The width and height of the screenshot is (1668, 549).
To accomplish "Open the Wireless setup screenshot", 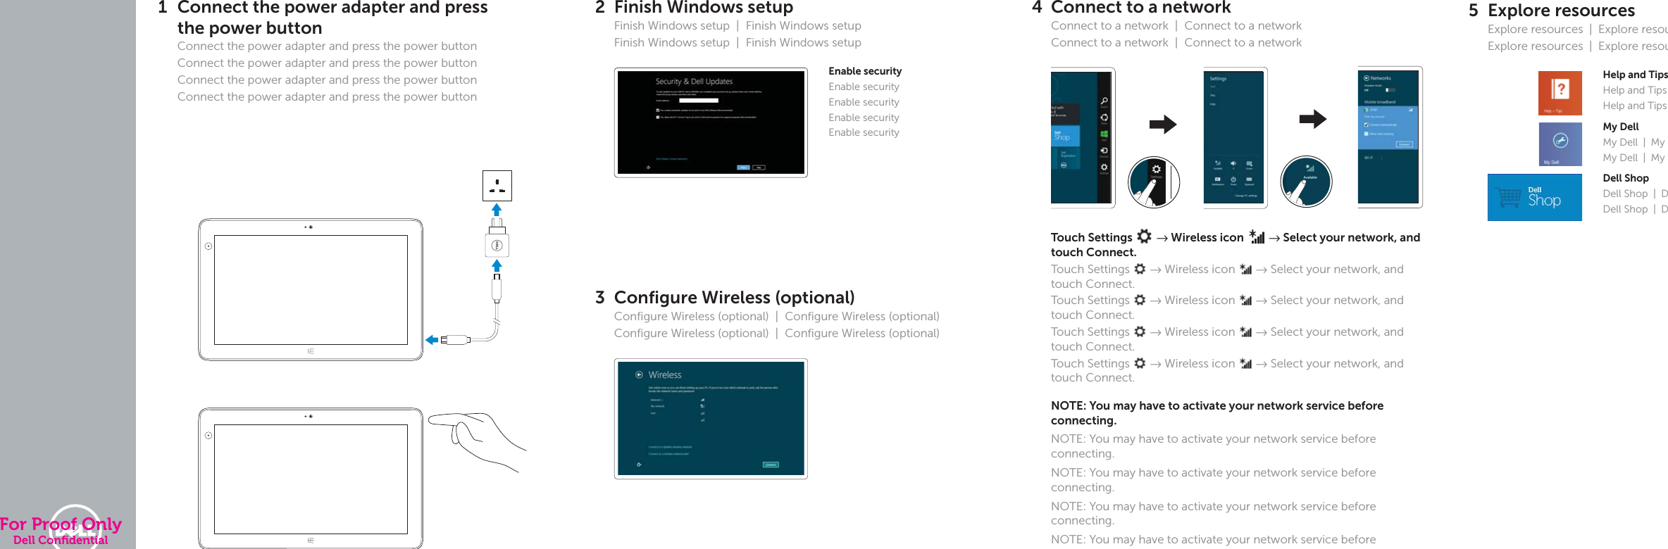I will (711, 419).
